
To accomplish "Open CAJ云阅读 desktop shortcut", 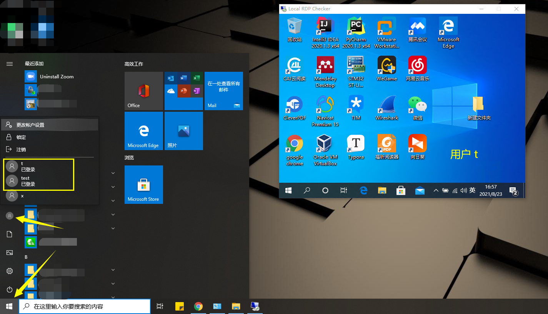I will (x=295, y=69).
